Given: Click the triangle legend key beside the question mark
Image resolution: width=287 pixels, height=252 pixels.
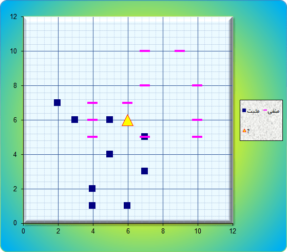Looking at the screenshot, I should click(x=244, y=131).
